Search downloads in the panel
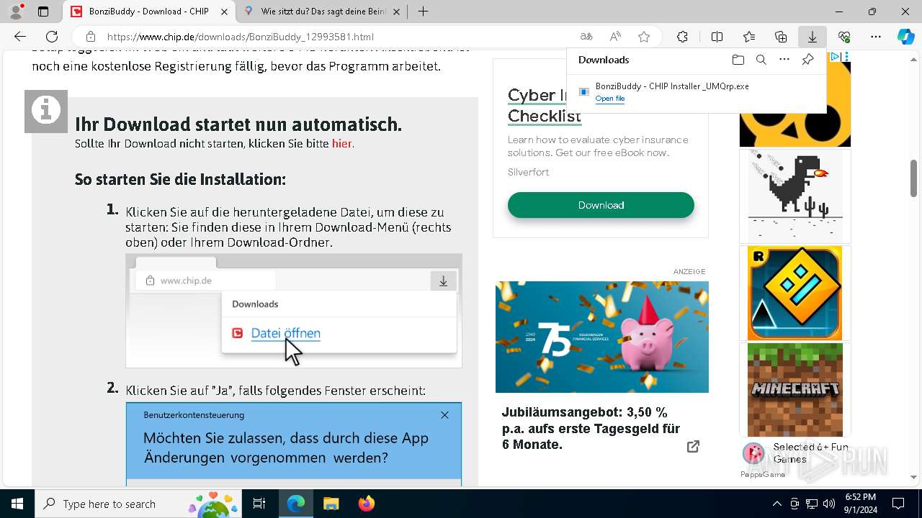 click(761, 60)
